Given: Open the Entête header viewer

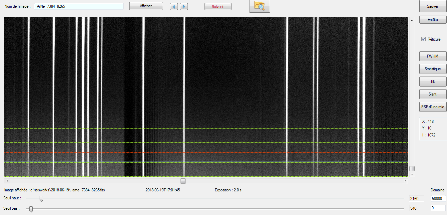Looking at the screenshot, I should [432, 20].
